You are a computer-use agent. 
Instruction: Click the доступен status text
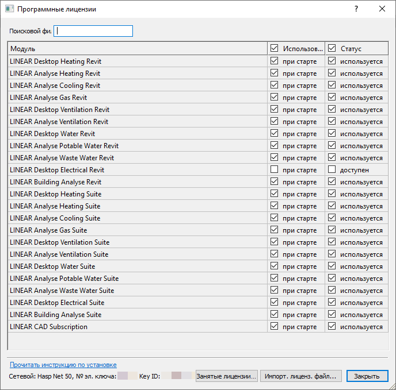point(355,170)
